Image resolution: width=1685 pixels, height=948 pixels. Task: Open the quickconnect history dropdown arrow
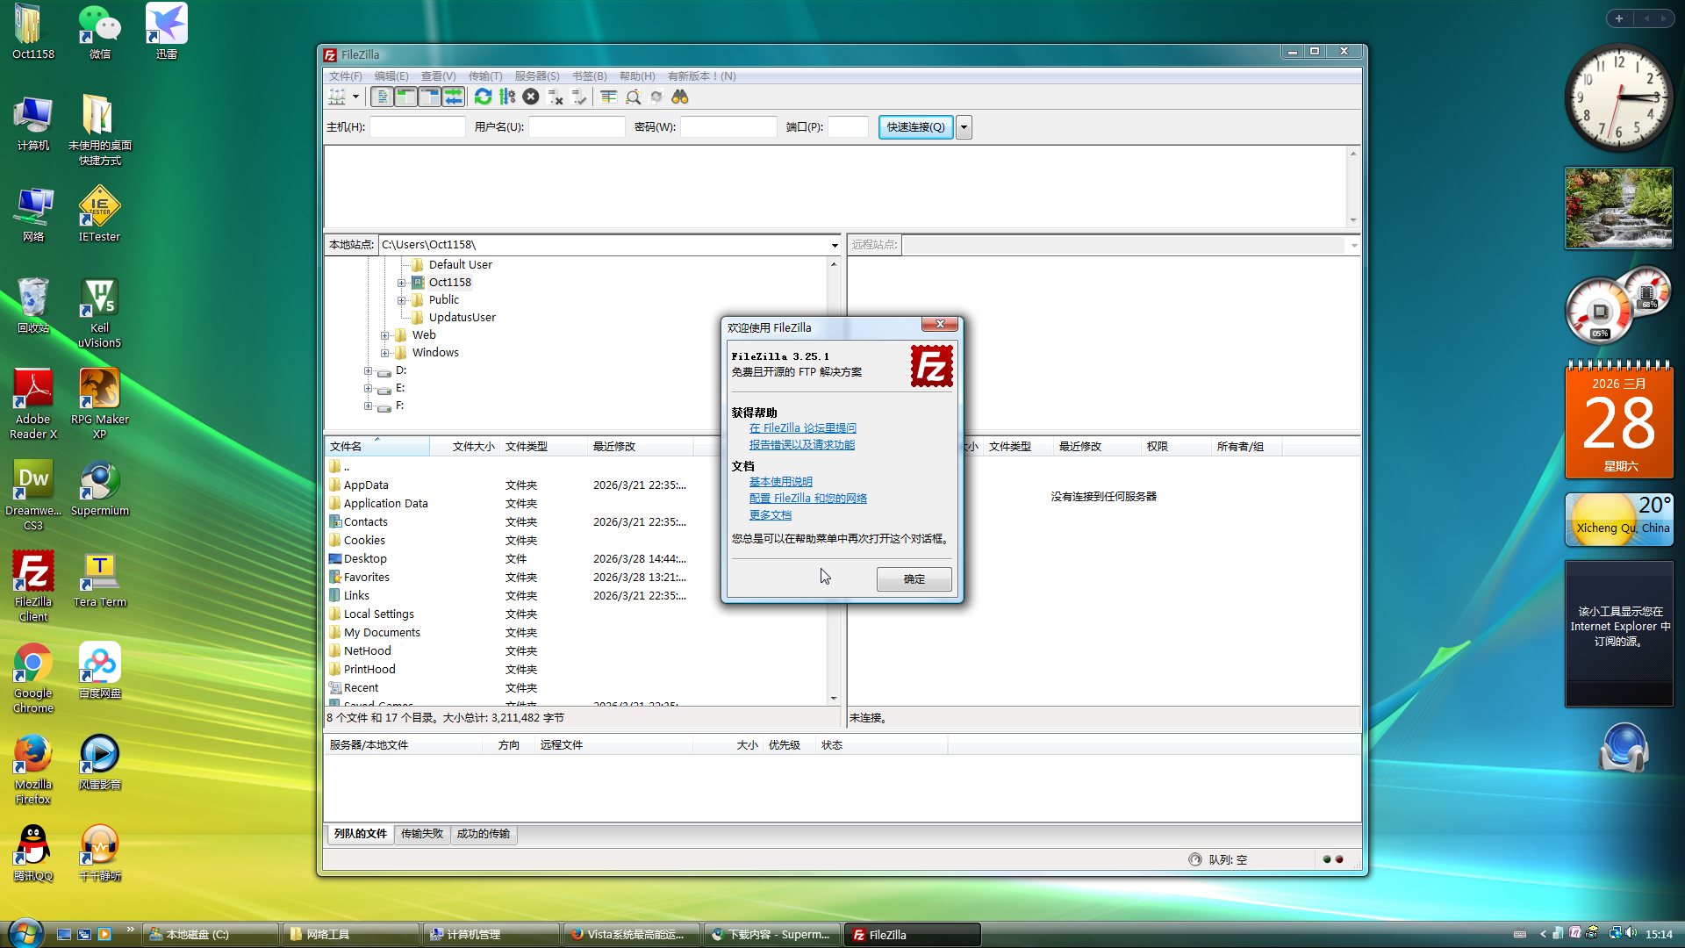(964, 127)
